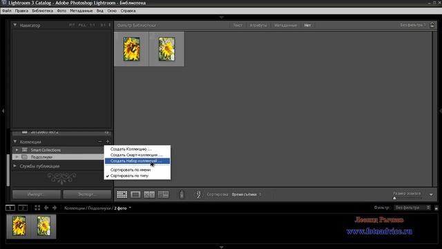Switch to Compare XY view
Image resolution: width=442 pixels, height=249 pixels.
[149, 194]
